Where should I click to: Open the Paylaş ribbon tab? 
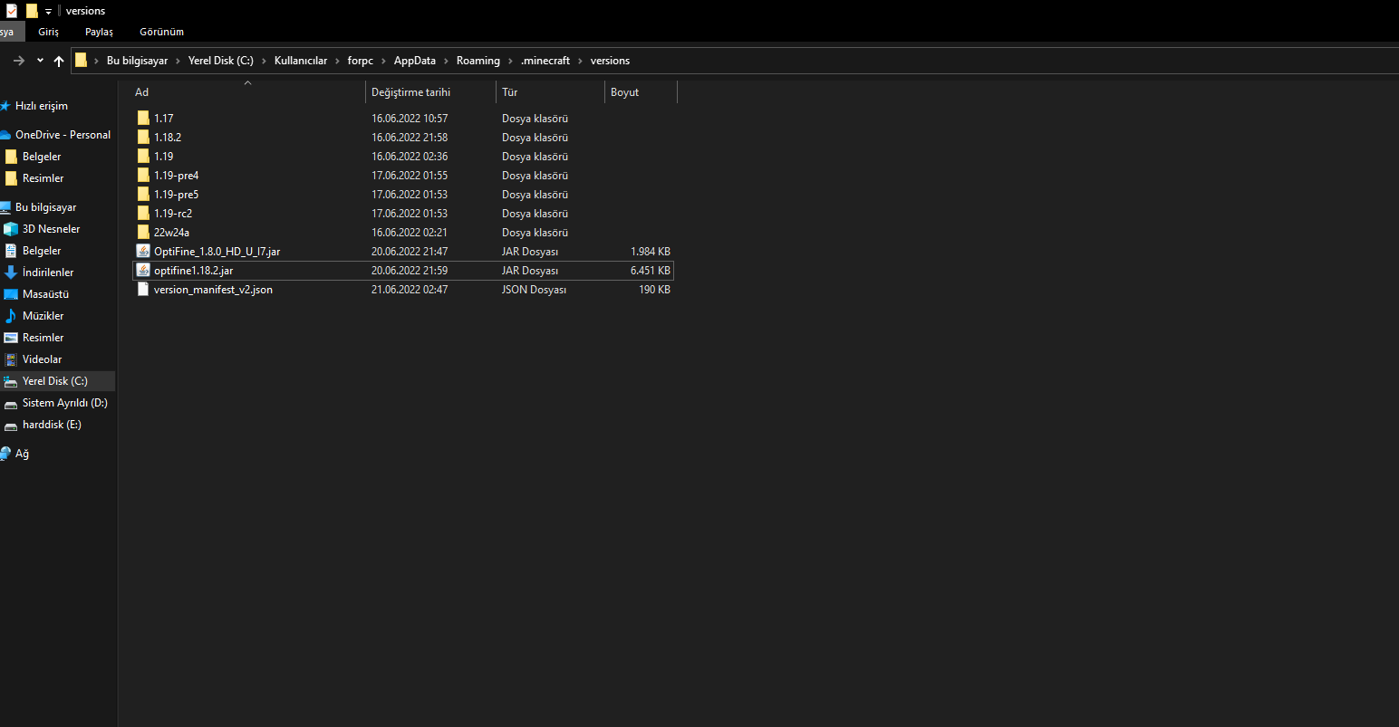tap(100, 32)
